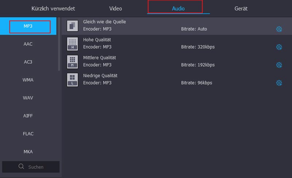Click the Suchen search field

[36, 167]
